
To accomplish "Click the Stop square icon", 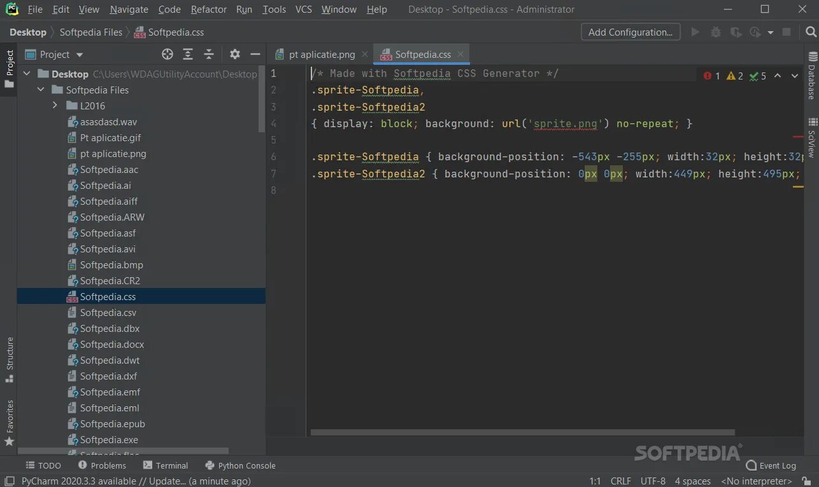I will [787, 32].
